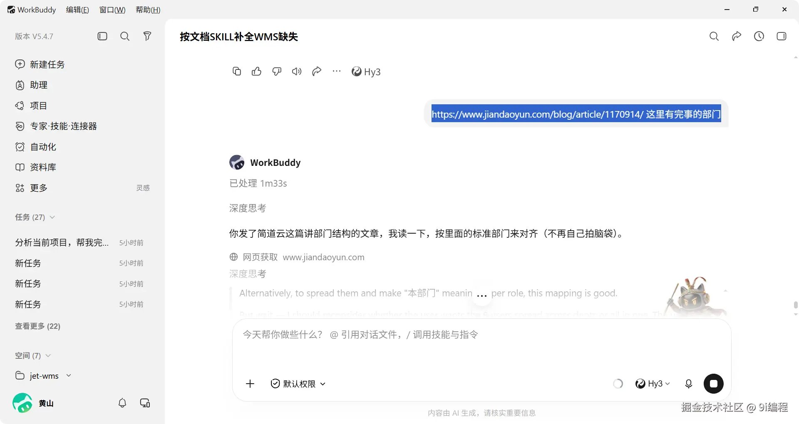Open the 编辑(E) menu
Screen dimensions: 799x424
tap(77, 10)
